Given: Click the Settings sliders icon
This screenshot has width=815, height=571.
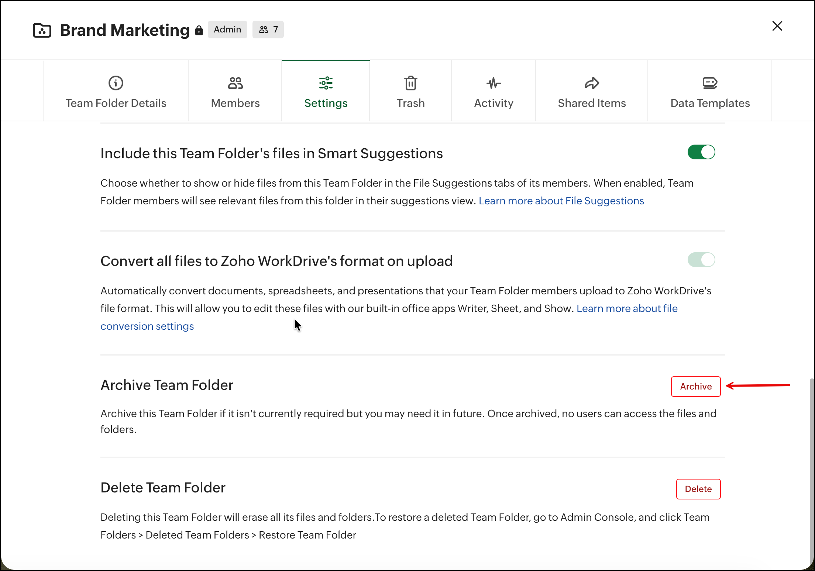Looking at the screenshot, I should 326,83.
